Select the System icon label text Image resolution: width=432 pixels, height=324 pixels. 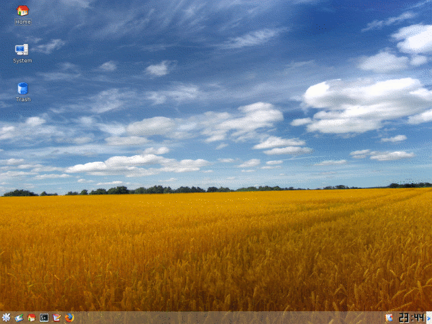point(22,61)
